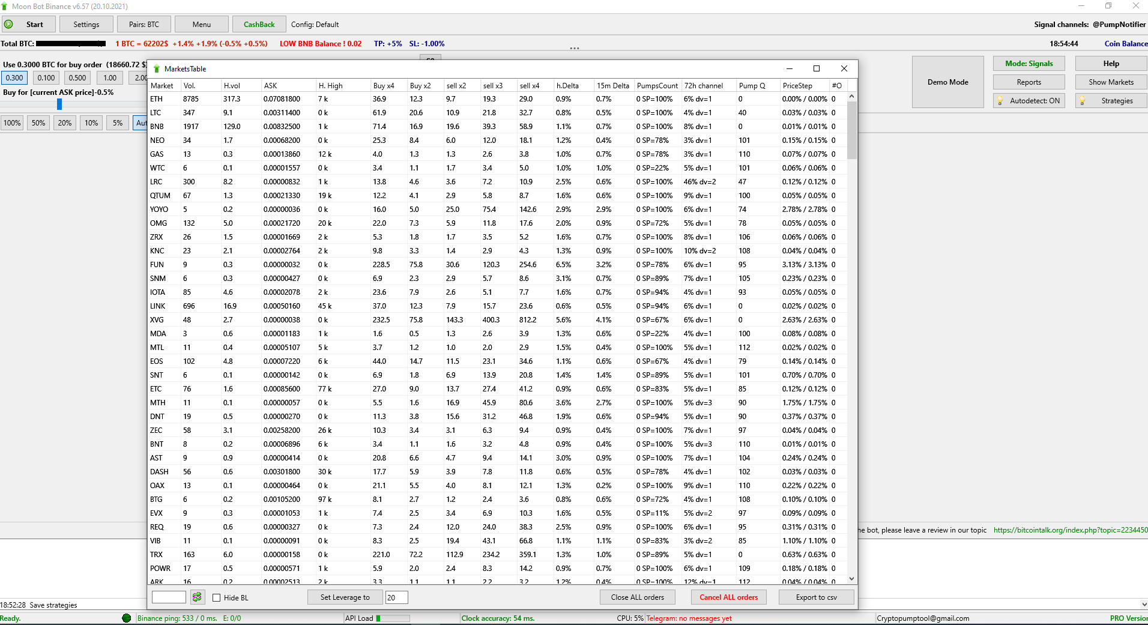Open Settings from the top toolbar
The image size is (1148, 625).
click(86, 25)
